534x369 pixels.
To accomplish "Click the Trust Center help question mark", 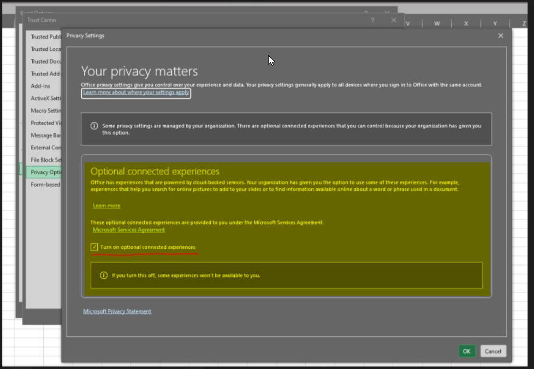I will 372,20.
